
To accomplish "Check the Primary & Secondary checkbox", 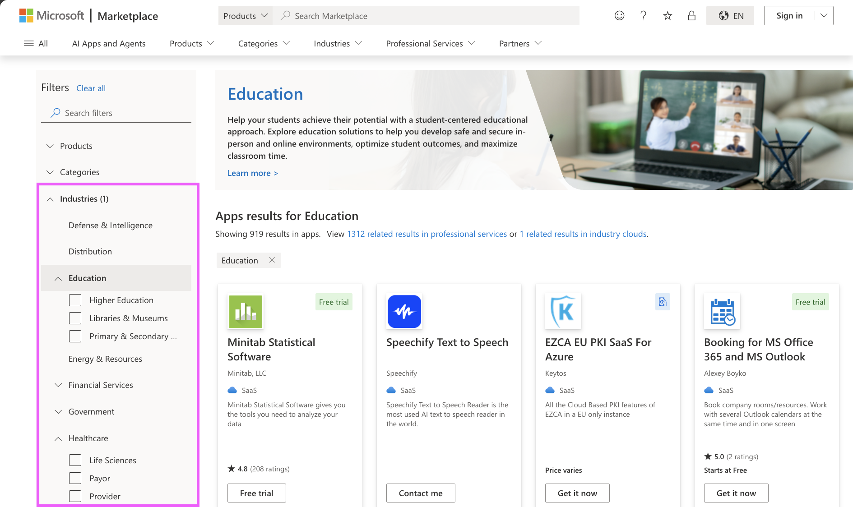I will click(75, 336).
